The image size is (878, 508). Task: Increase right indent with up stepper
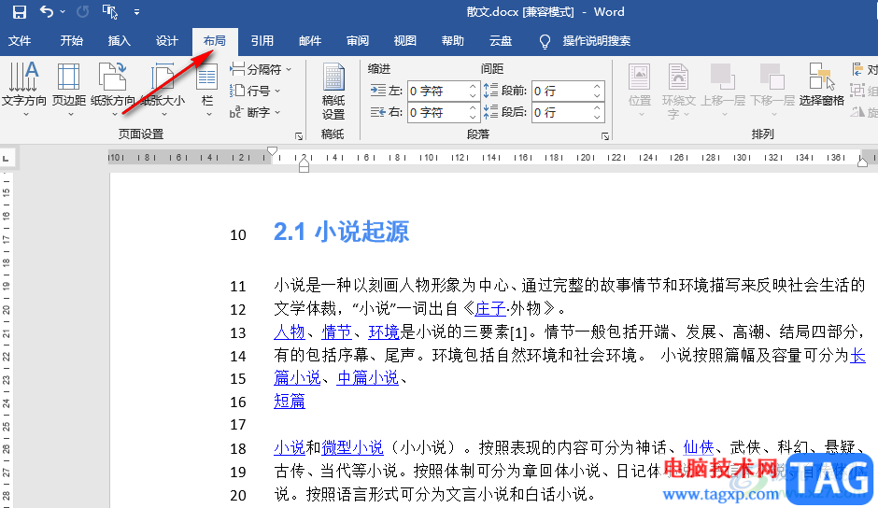(473, 107)
